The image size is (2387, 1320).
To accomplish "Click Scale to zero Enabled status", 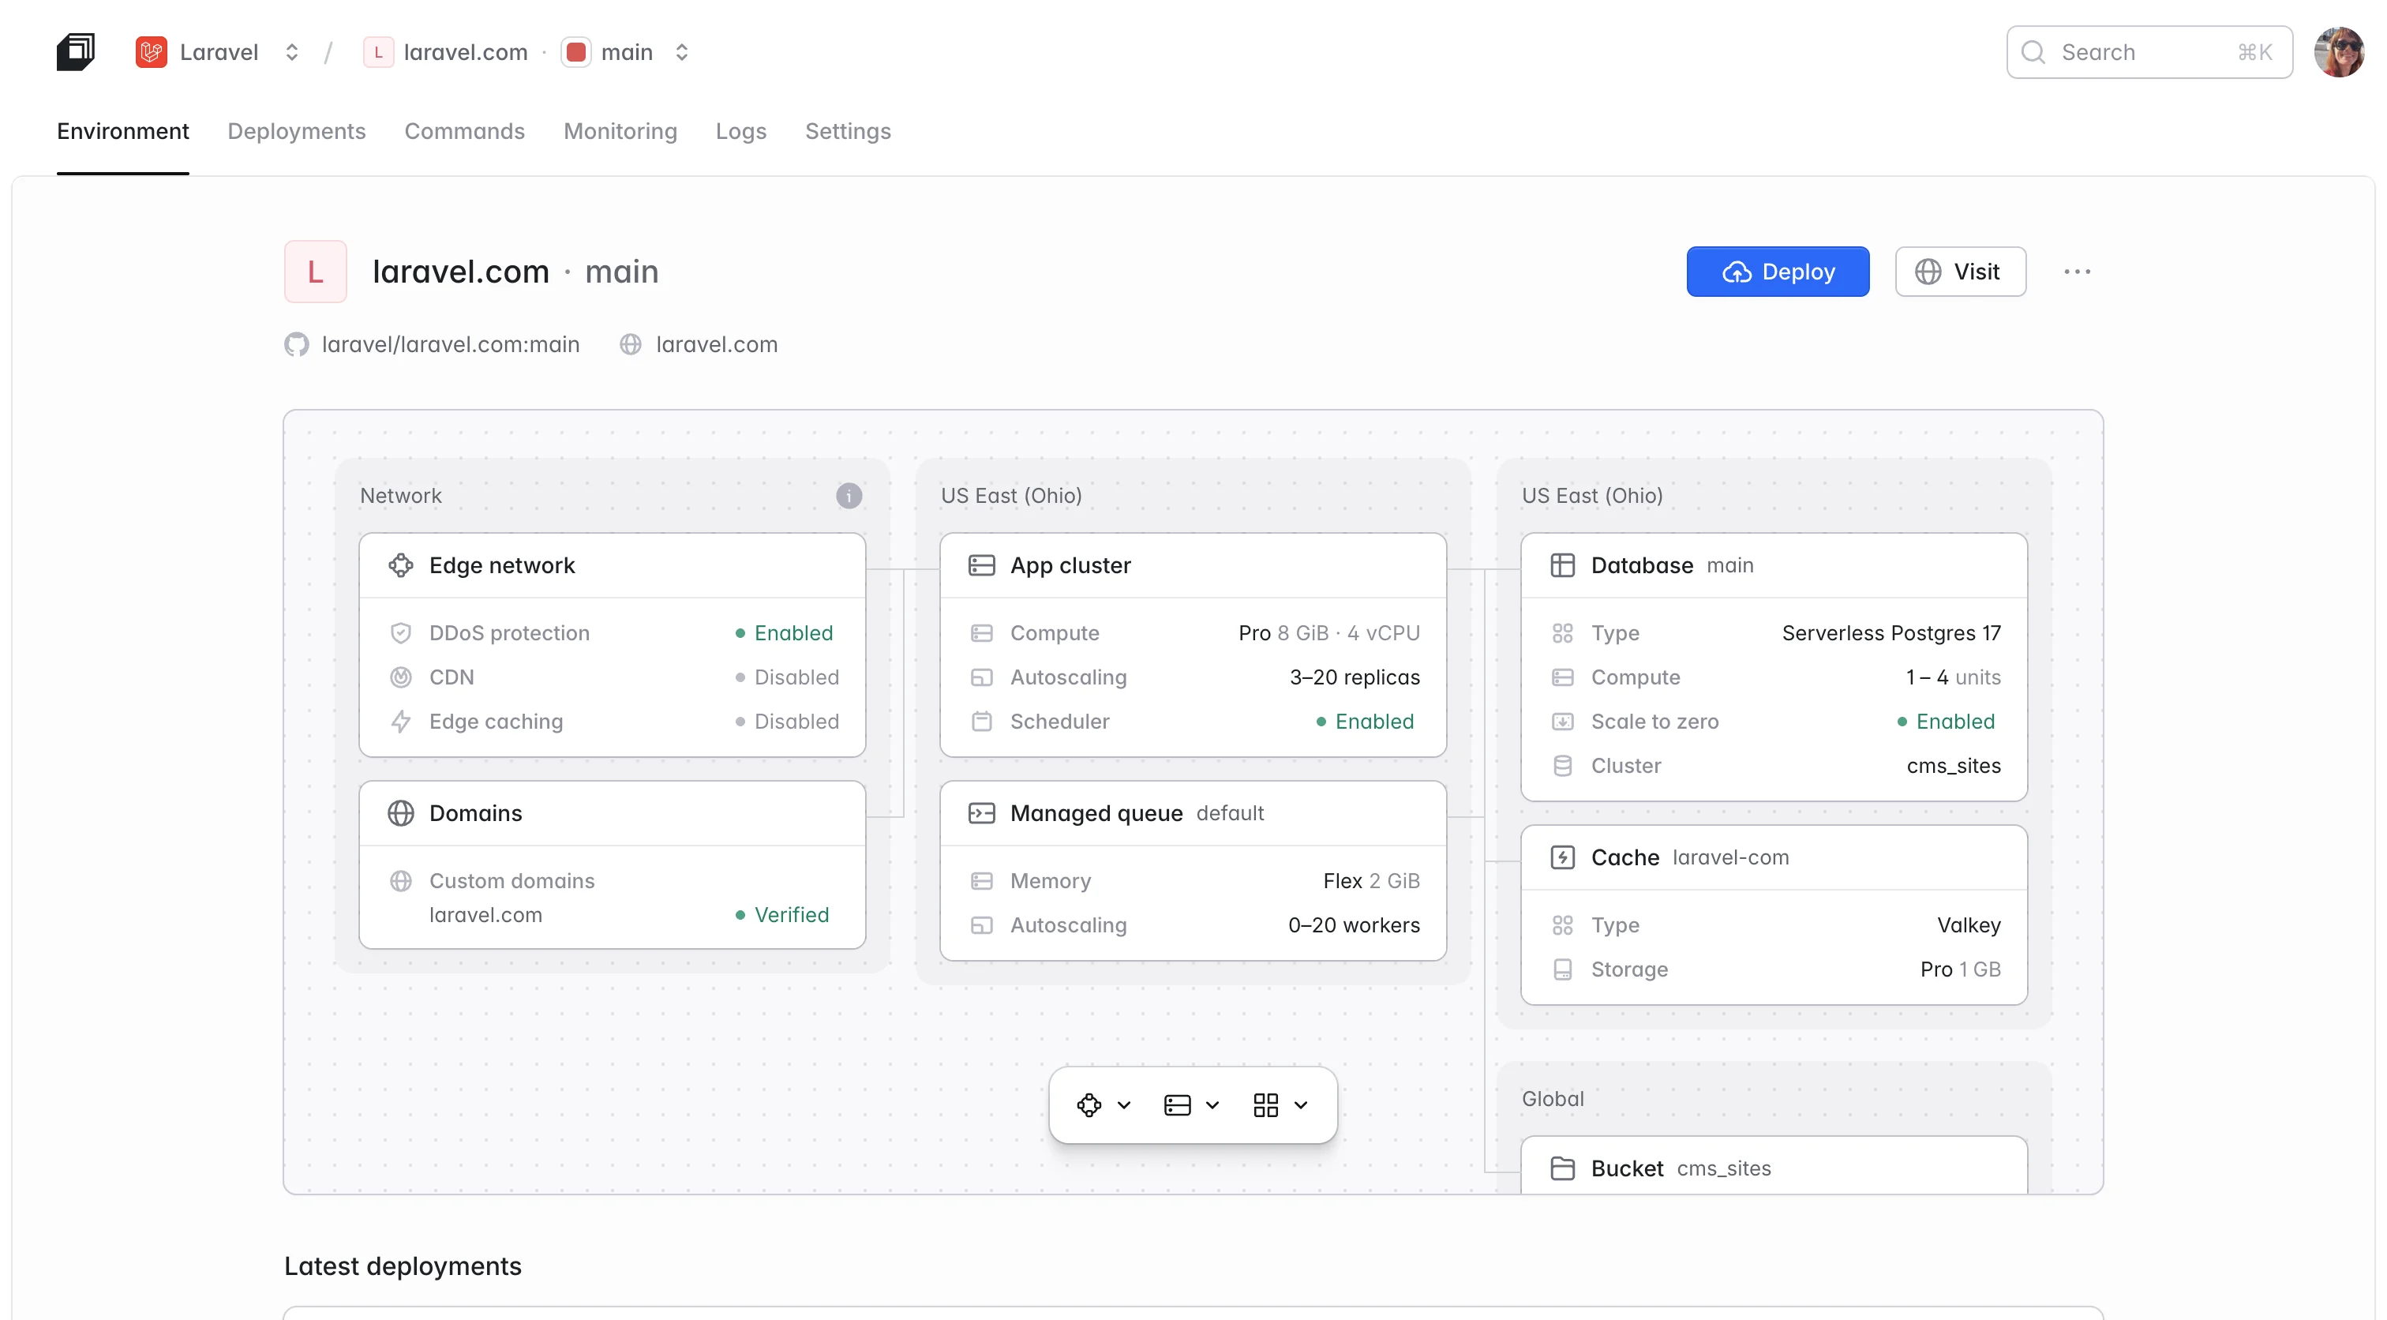I will [1946, 722].
